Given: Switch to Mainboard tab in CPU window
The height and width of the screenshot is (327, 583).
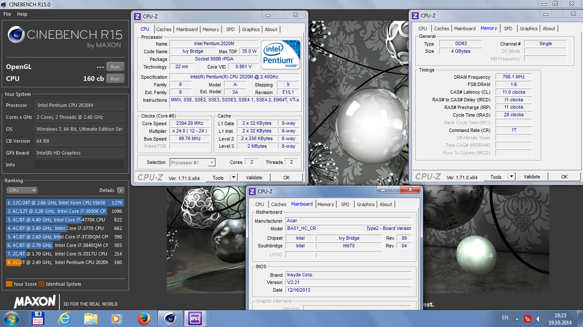Looking at the screenshot, I should (187, 29).
